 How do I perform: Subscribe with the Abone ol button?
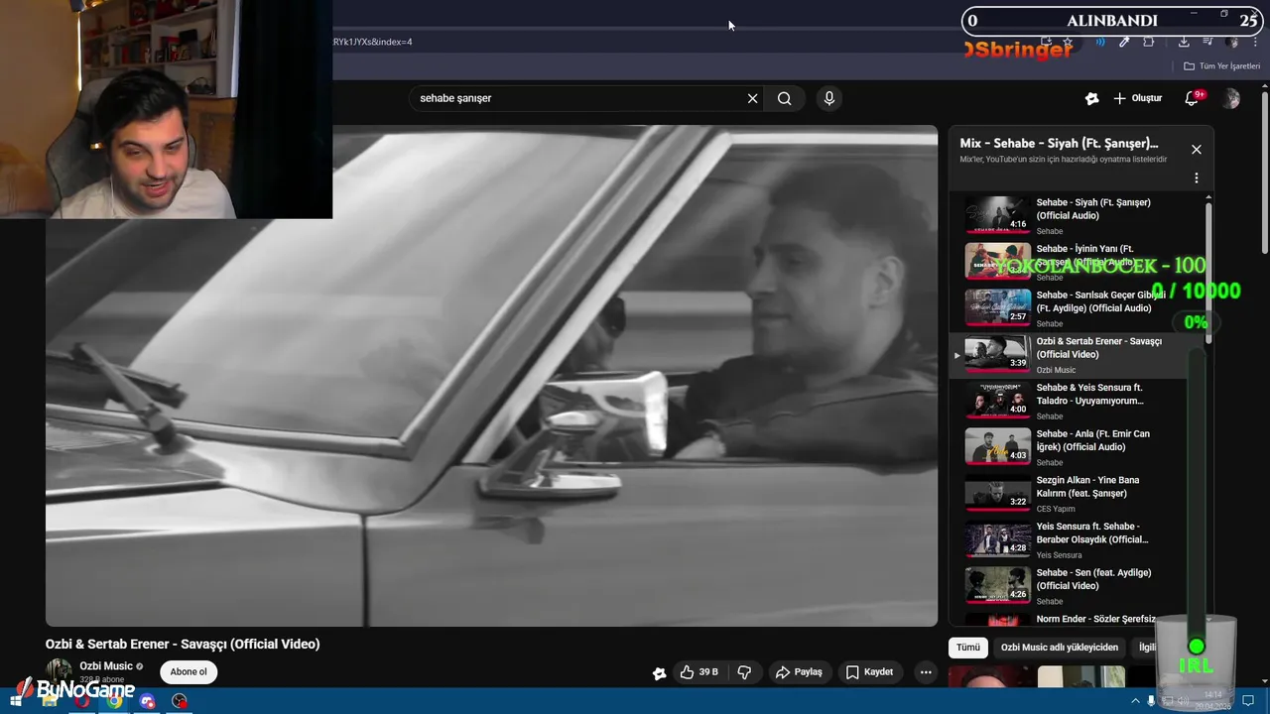pyautogui.click(x=189, y=672)
